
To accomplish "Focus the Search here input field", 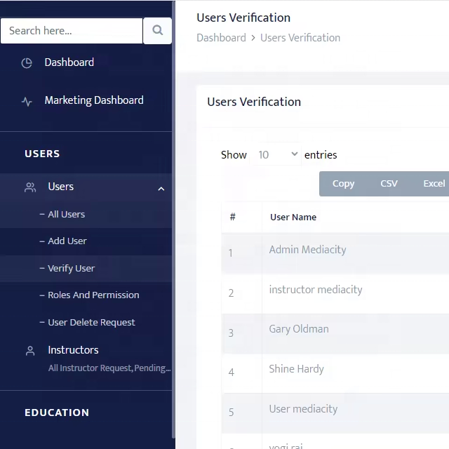I will coord(72,31).
